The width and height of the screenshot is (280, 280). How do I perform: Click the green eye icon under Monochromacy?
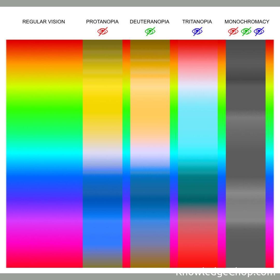[246, 31]
